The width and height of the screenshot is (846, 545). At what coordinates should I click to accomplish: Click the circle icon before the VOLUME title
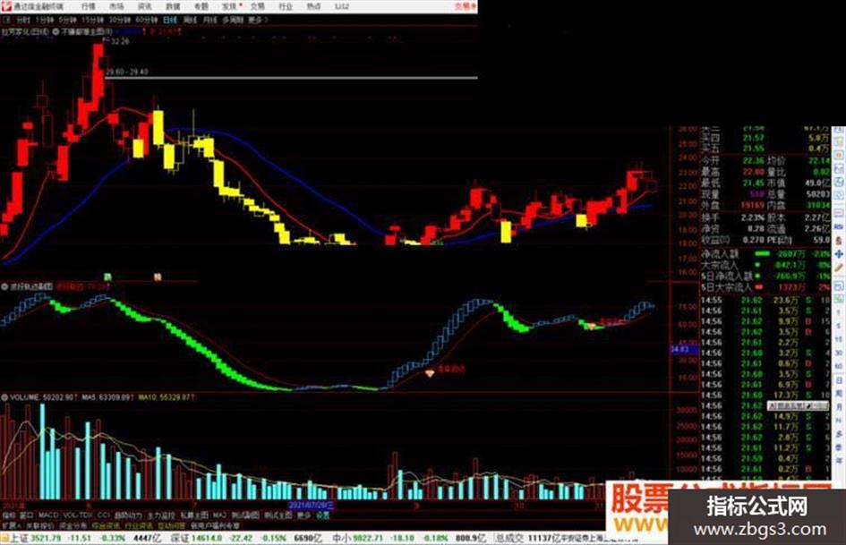point(4,397)
